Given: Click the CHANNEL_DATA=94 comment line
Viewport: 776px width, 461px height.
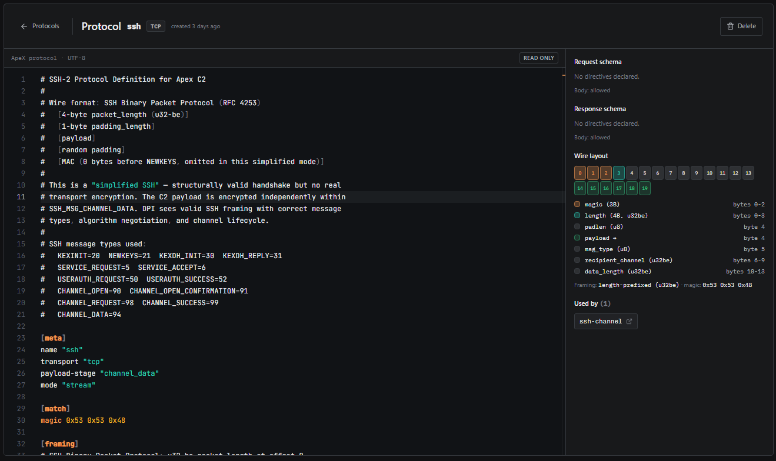Looking at the screenshot, I should 81,315.
